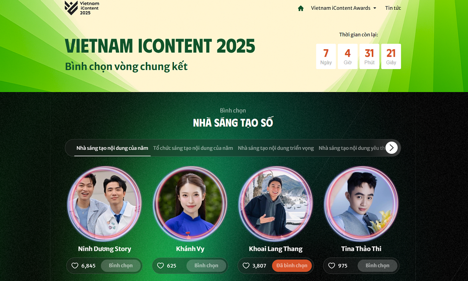Click the Vietnam iContent 2025 logo
This screenshot has height=281, width=468.
point(82,8)
